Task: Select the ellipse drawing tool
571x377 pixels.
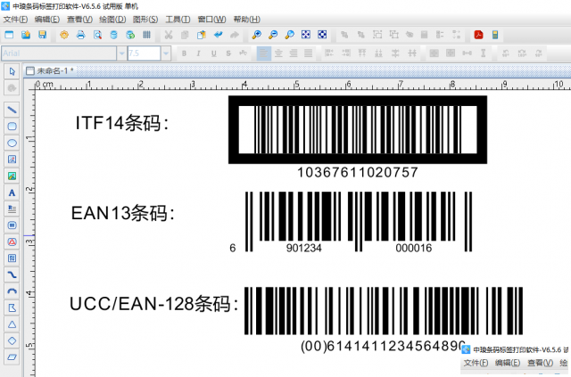Action: tap(12, 142)
